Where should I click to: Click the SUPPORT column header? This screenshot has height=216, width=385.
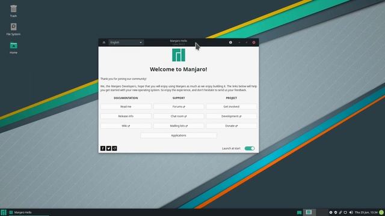[179, 98]
